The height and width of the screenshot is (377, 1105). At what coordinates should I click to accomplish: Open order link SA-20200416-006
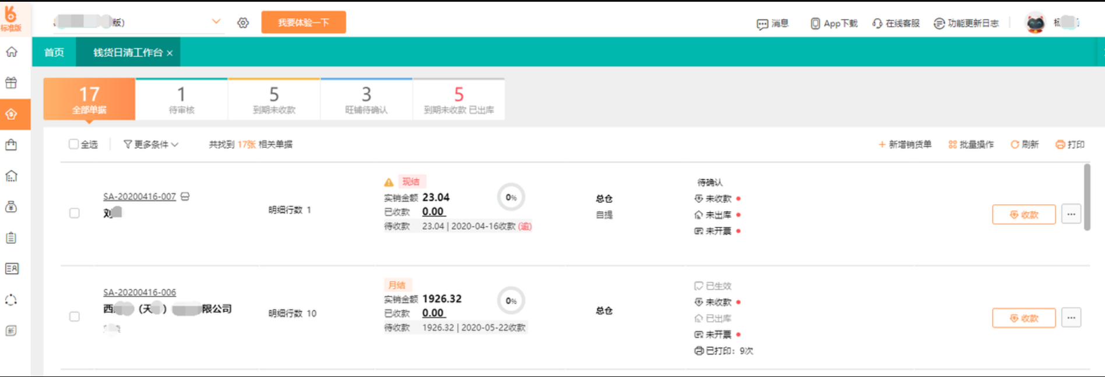click(x=139, y=292)
